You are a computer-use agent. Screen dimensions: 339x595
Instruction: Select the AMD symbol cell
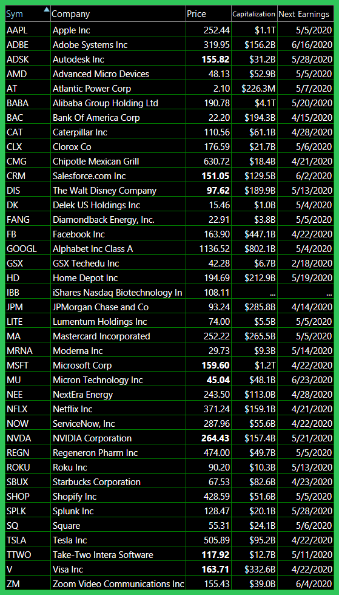coord(28,74)
